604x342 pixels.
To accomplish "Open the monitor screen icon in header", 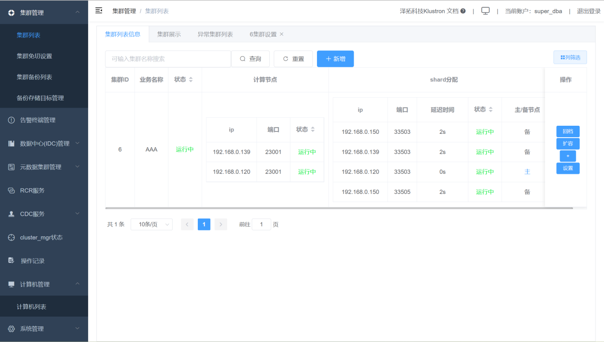I will point(485,11).
